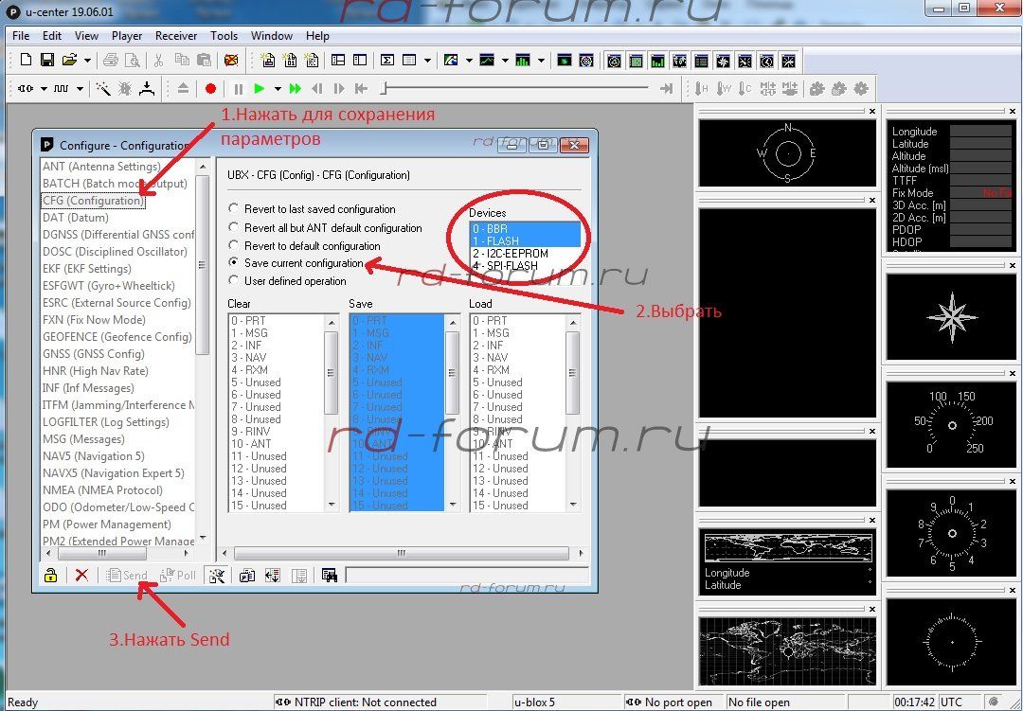This screenshot has height=711, width=1023.
Task: Click the red X icon next to padlock
Action: pos(81,575)
